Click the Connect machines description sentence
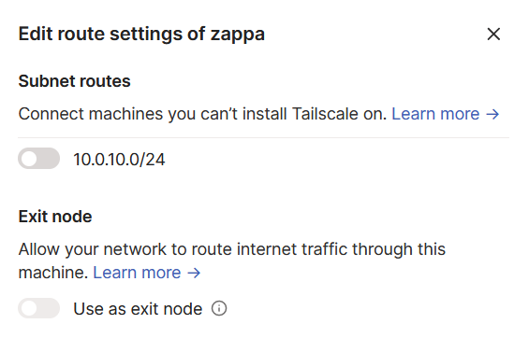 (x=202, y=114)
